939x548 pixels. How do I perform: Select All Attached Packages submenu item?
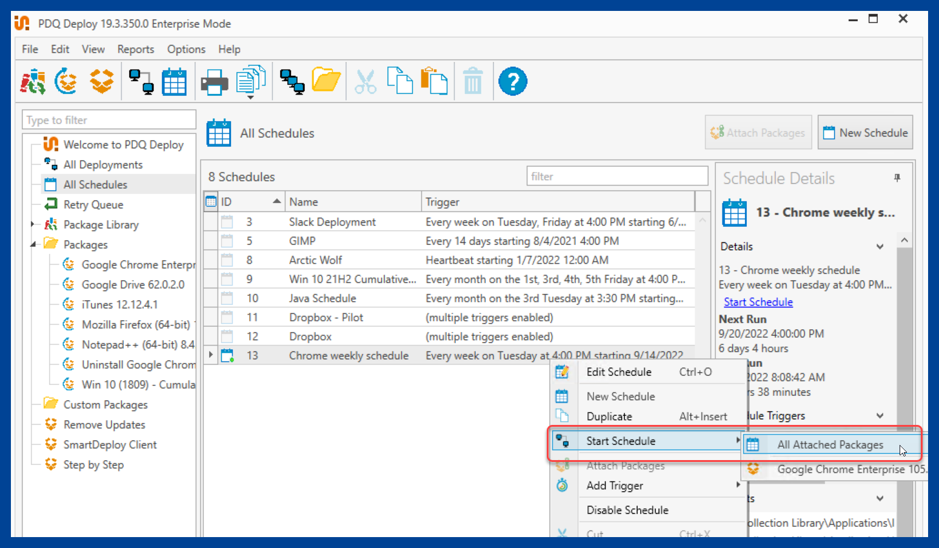coord(834,445)
